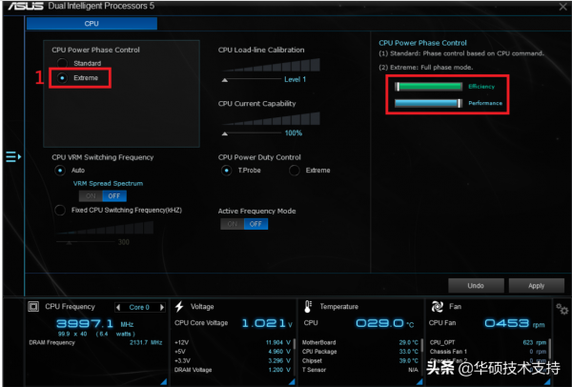572x387 pixels.
Task: Turn Active Frequency Mode ON
Action: 233,224
